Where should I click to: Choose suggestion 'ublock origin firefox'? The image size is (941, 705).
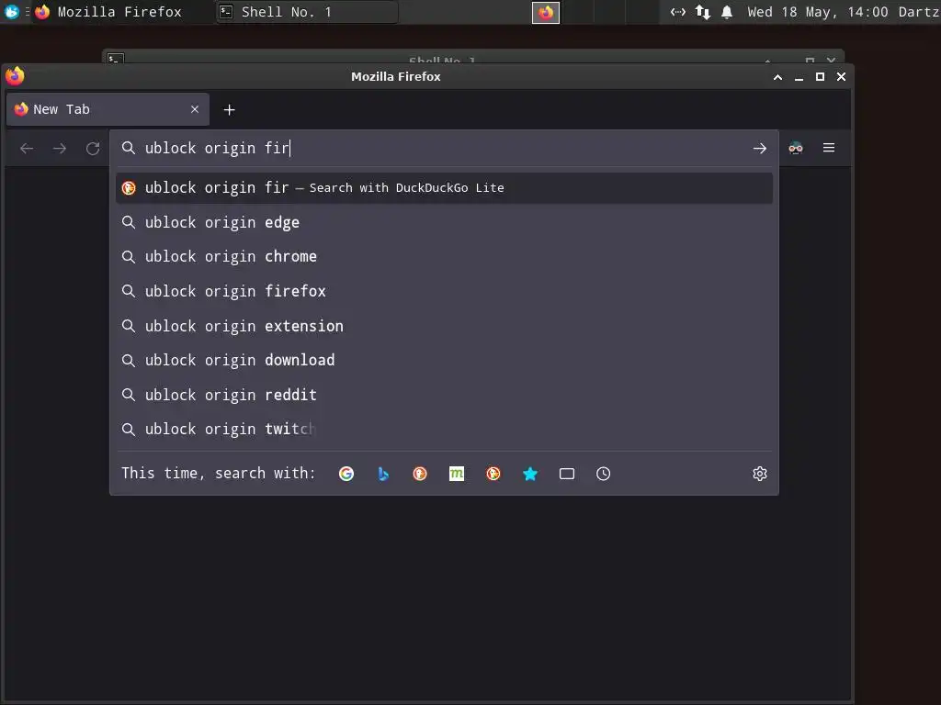pos(444,291)
